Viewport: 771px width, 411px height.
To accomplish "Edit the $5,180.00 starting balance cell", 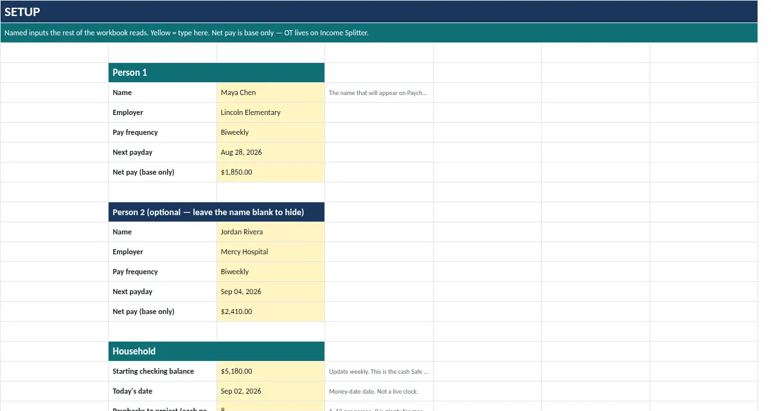I will (270, 371).
